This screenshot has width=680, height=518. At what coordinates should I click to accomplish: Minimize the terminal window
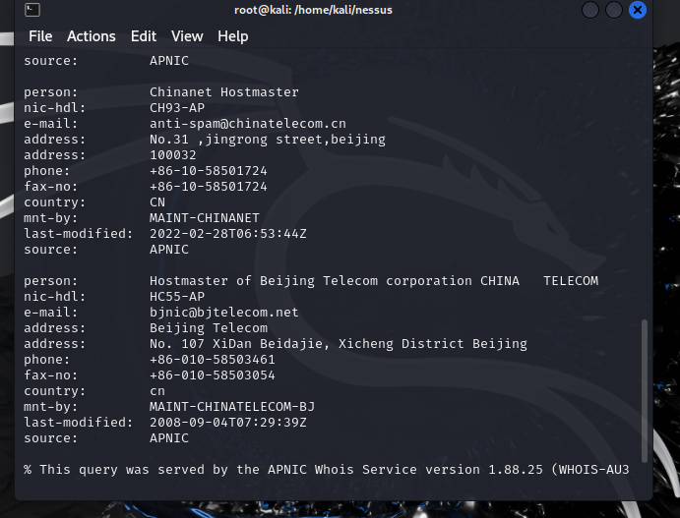[x=590, y=11]
